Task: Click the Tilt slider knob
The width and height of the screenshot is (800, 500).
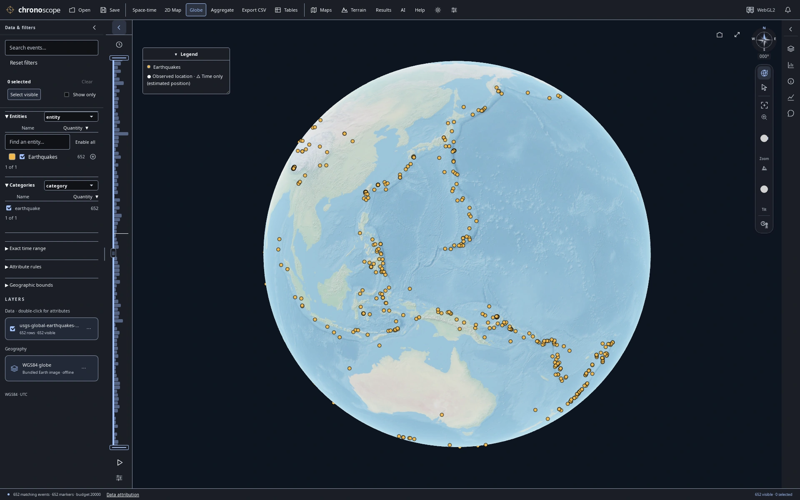Action: (x=764, y=189)
